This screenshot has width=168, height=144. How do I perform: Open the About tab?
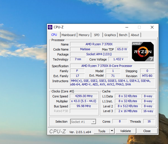click(x=135, y=35)
